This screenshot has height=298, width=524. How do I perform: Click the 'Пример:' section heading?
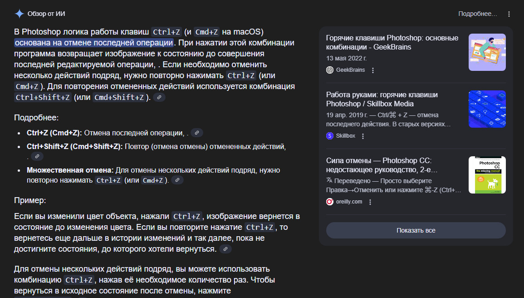30,200
